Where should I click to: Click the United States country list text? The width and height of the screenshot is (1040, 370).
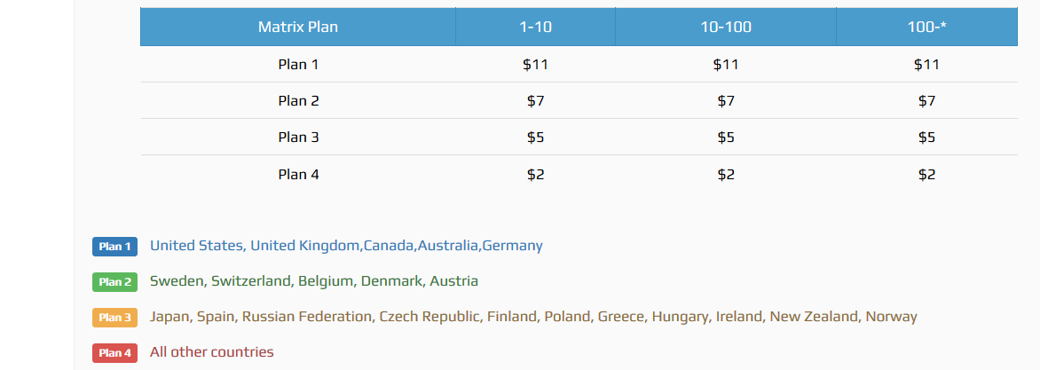[345, 246]
